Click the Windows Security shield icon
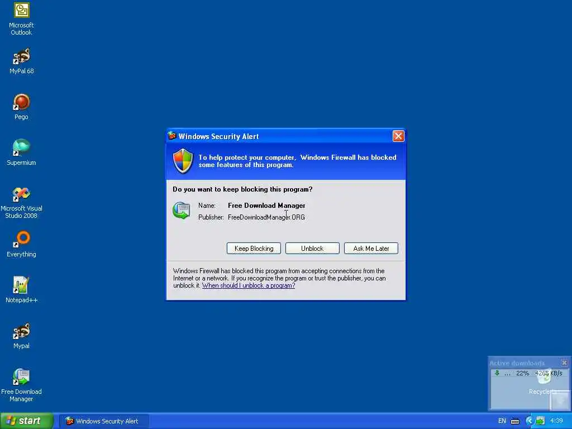This screenshot has height=429, width=572. [183, 161]
